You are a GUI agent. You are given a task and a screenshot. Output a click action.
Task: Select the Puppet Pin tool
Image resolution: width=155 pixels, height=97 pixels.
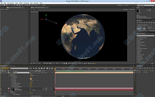(x=36, y=5)
